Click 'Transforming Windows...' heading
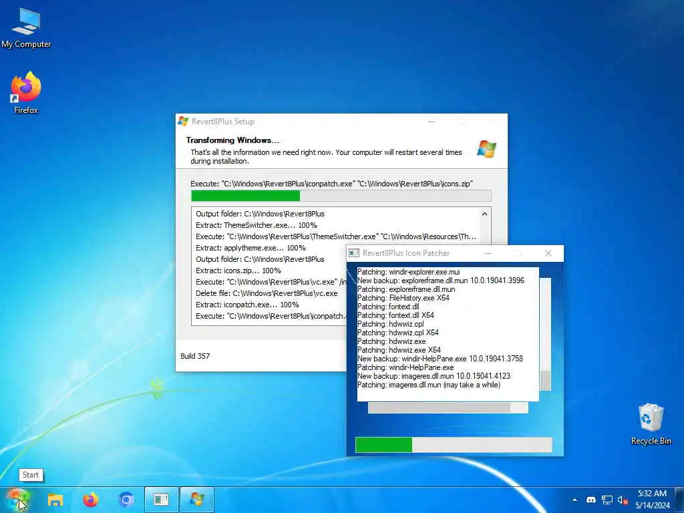 232,140
